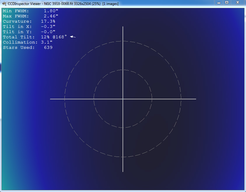This screenshot has height=192, width=246.
Task: Click the Curvature value 17.3%
Action: click(x=48, y=21)
